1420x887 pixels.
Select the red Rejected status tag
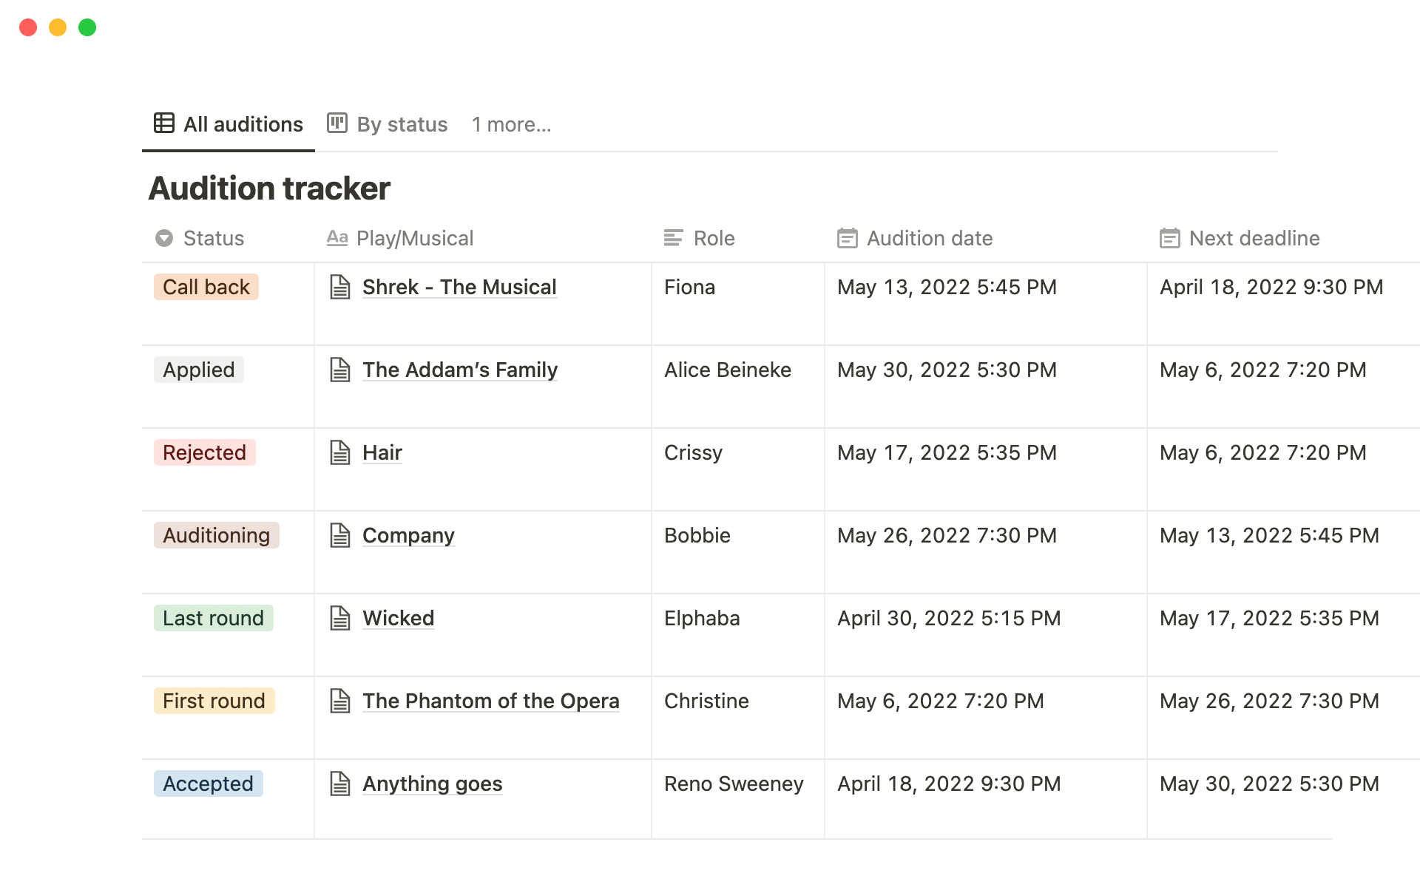[204, 452]
